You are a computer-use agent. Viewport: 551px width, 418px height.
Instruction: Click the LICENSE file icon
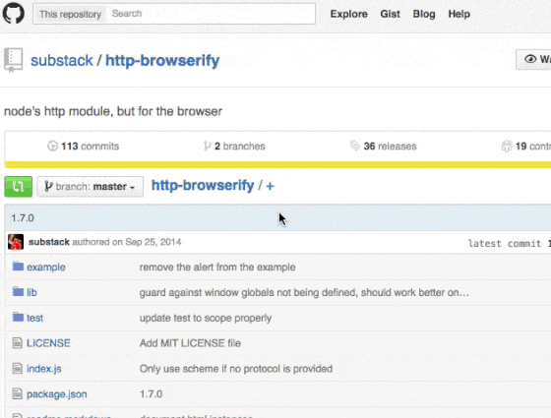(x=18, y=343)
